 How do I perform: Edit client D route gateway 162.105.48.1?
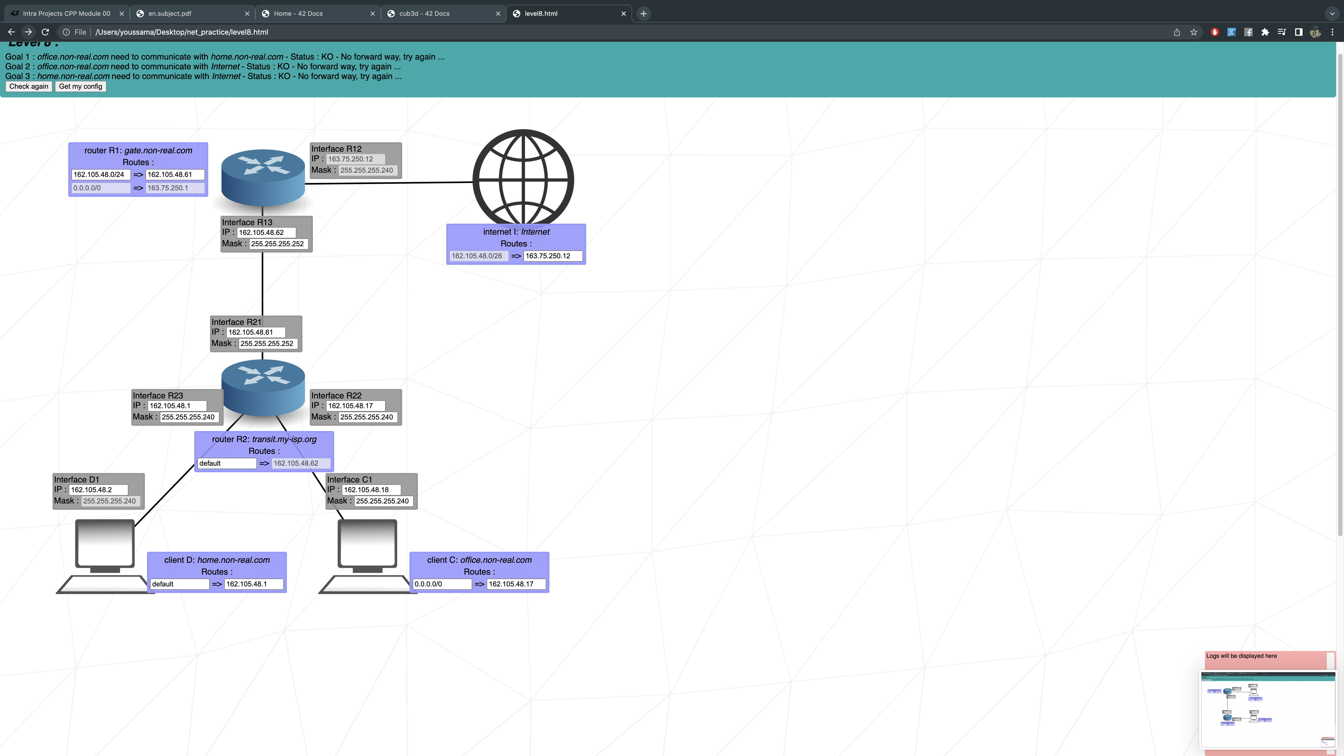pyautogui.click(x=254, y=584)
